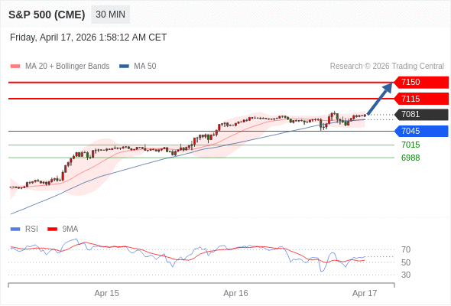451x306 pixels.
Task: Toggle the MA 50 legend swatch
Action: [125, 67]
